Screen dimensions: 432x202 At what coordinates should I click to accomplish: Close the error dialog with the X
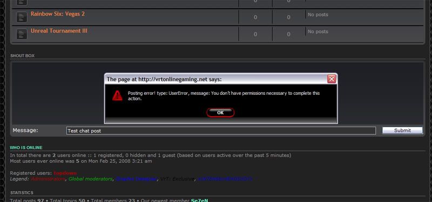332,79
